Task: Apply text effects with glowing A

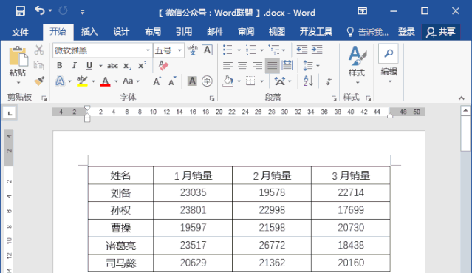Action: coord(60,81)
